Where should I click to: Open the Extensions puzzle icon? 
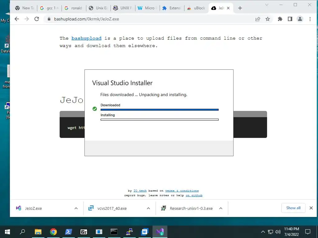280,19
